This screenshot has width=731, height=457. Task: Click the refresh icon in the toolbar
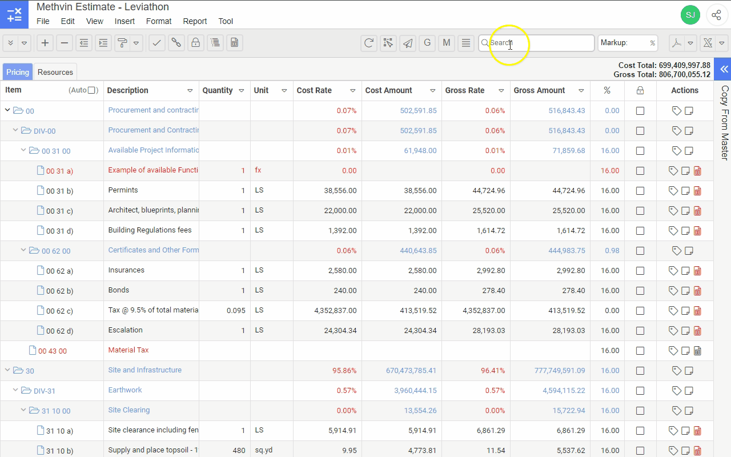pos(369,43)
